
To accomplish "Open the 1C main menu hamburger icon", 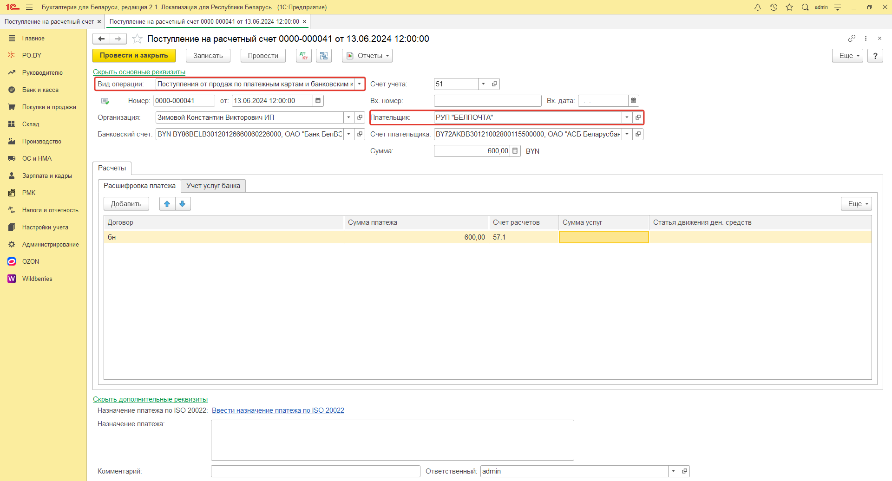I will [29, 7].
